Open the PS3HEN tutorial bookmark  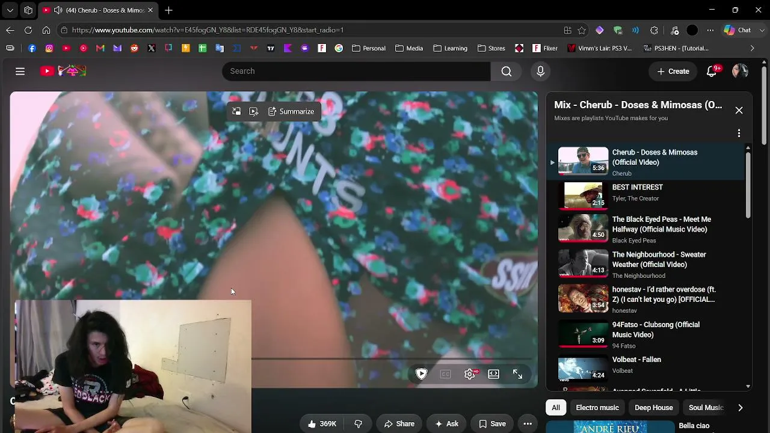coord(676,48)
